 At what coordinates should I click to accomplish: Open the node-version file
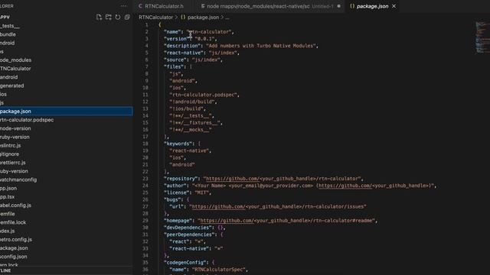point(67,128)
